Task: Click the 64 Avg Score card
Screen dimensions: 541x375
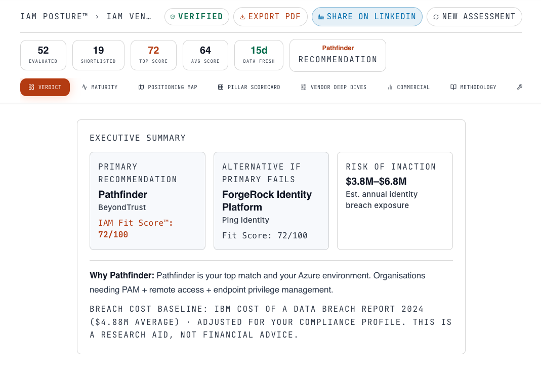Action: coord(205,55)
